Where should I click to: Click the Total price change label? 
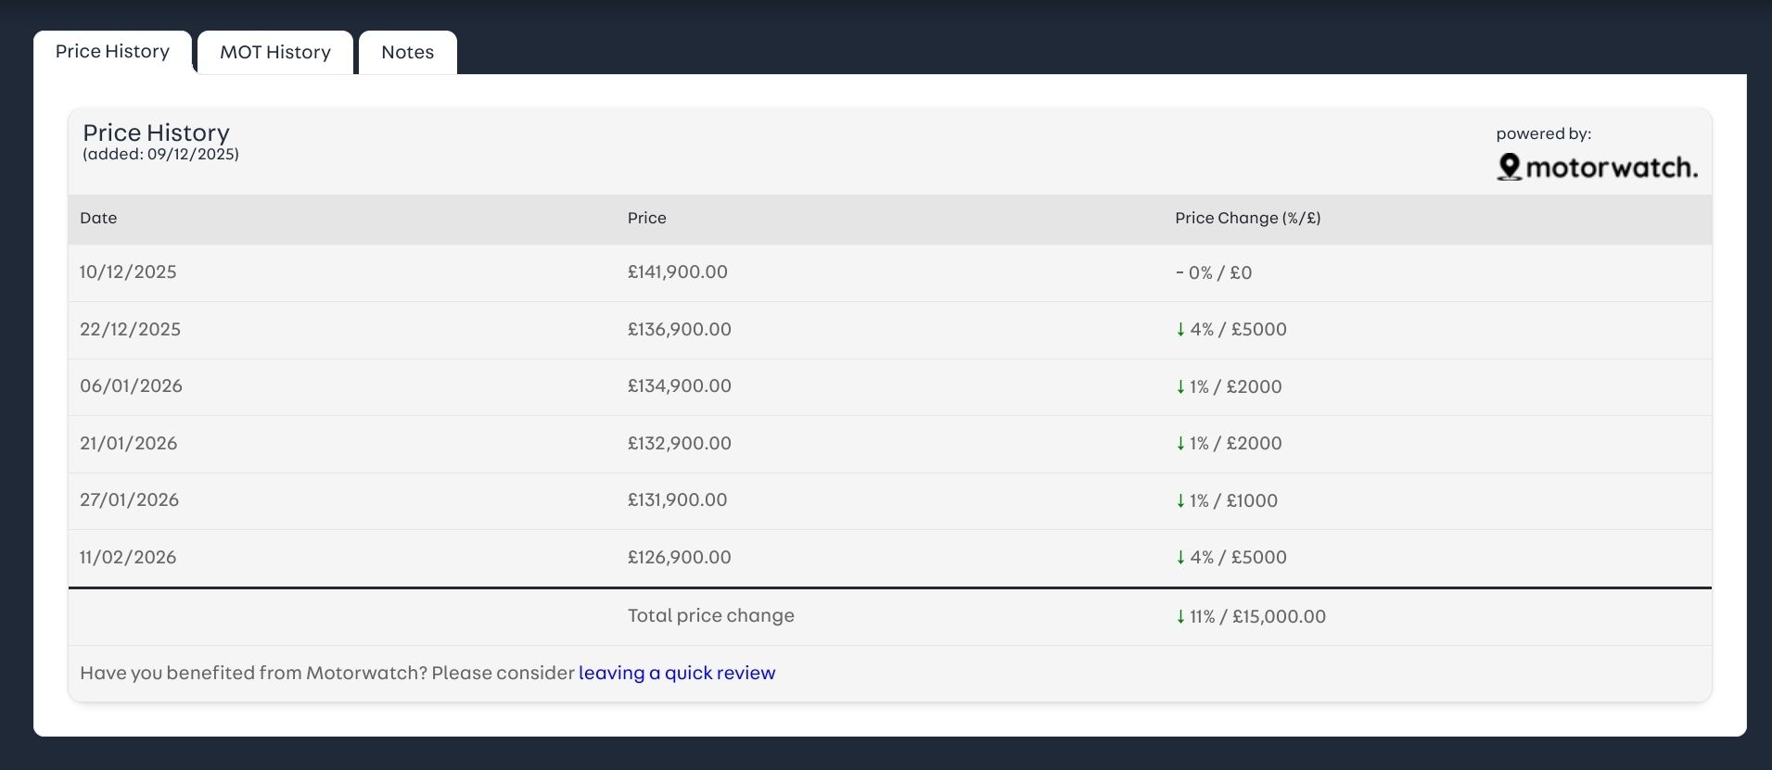pos(710,615)
